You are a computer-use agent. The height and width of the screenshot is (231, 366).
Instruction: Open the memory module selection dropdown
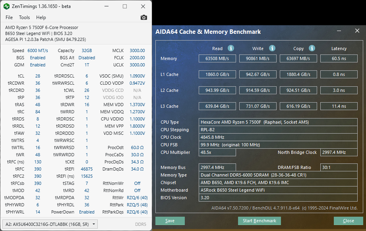point(50,224)
